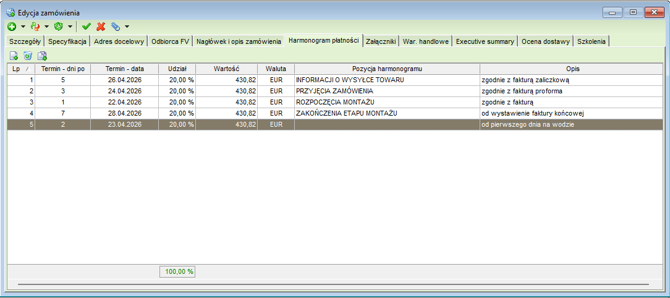
Task: Click description od wystawienie faktury końcowej
Action: pyautogui.click(x=571, y=113)
